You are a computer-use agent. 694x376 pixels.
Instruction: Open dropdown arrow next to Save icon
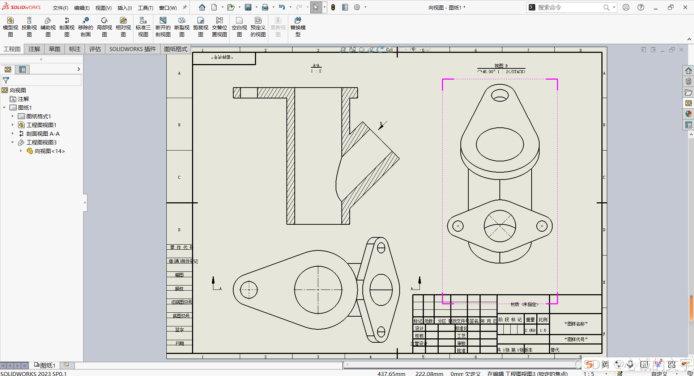(256, 7)
